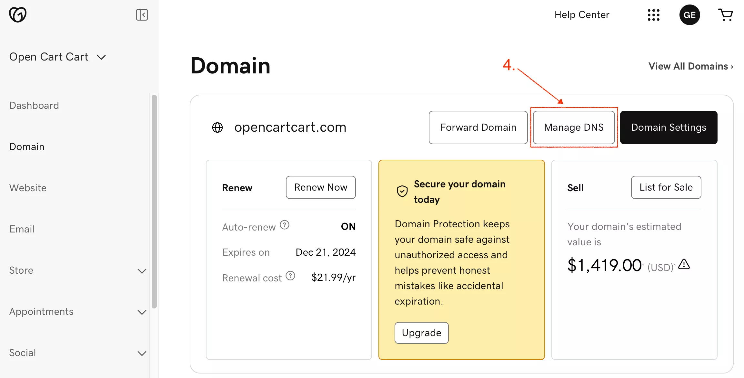This screenshot has width=744, height=378.
Task: Click the Manage DNS button
Action: point(574,128)
